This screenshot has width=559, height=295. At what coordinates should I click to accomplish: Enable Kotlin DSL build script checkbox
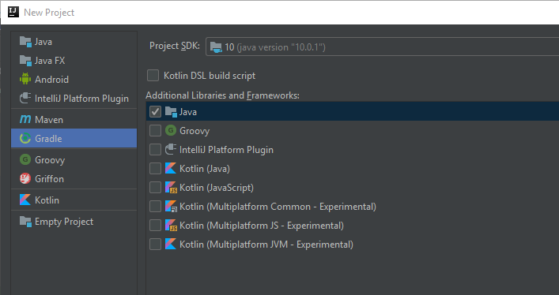(x=153, y=76)
